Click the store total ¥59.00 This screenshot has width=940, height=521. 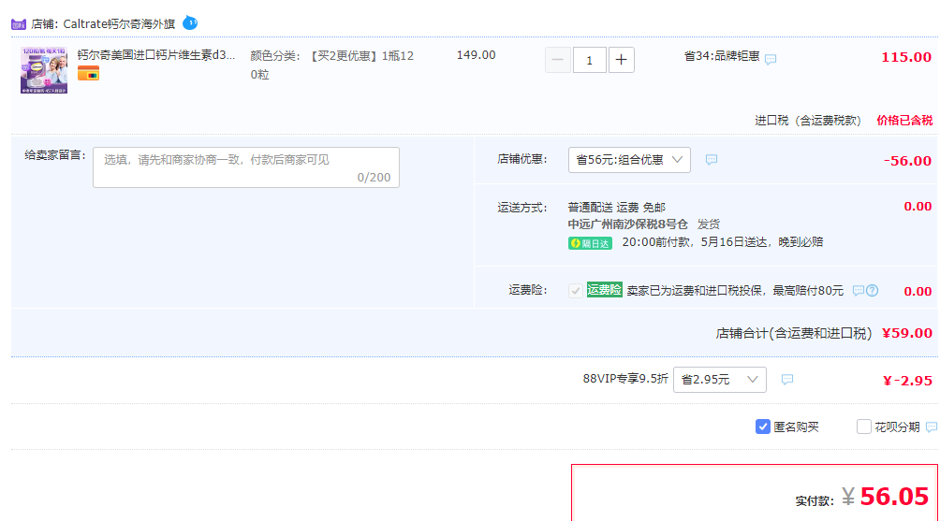click(x=907, y=333)
